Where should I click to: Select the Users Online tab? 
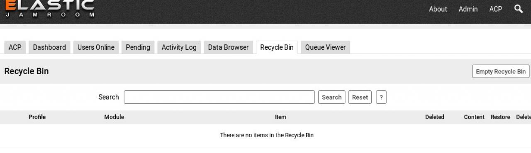click(96, 47)
